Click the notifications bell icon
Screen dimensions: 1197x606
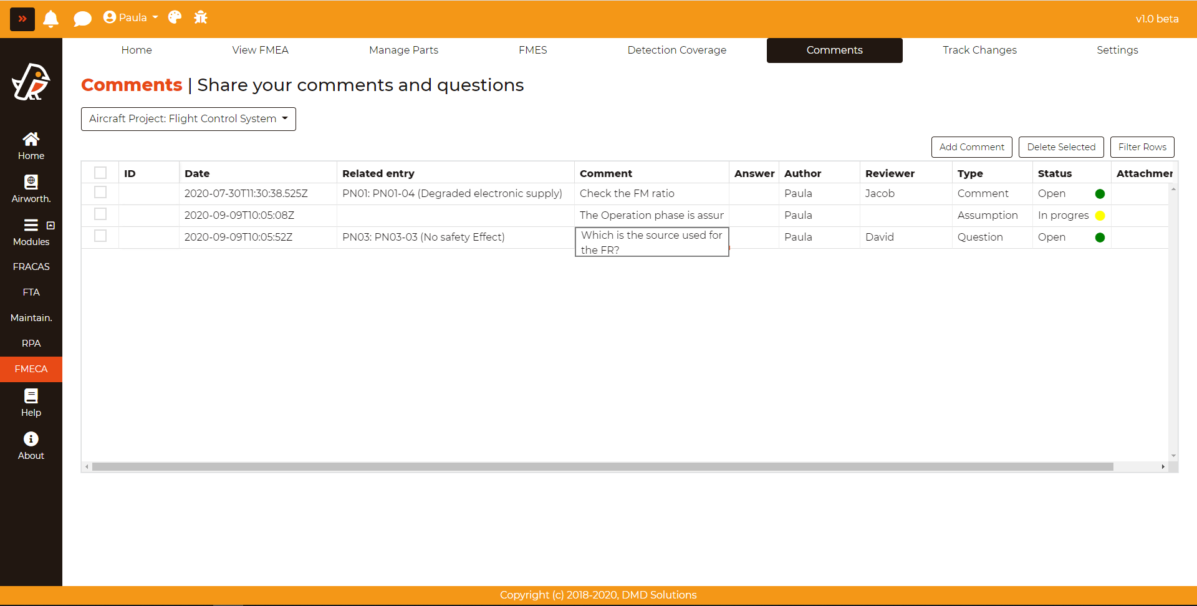tap(51, 19)
